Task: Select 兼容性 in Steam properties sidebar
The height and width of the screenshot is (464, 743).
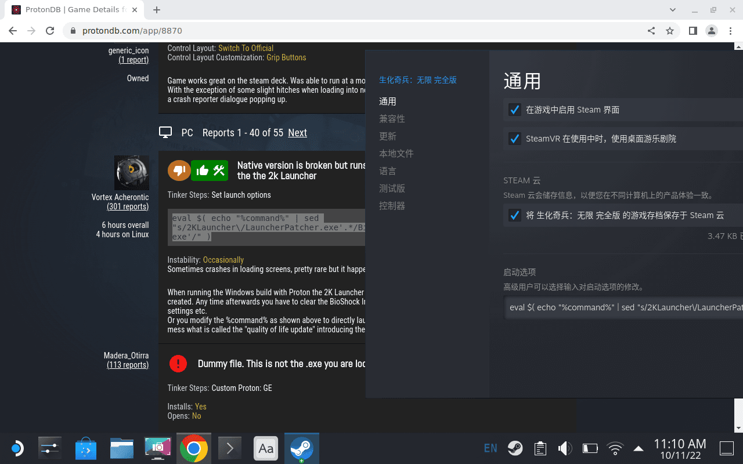Action: pyautogui.click(x=392, y=119)
